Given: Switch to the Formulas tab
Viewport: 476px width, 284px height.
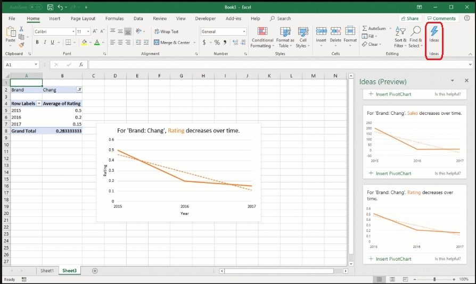Looking at the screenshot, I should pos(114,19).
